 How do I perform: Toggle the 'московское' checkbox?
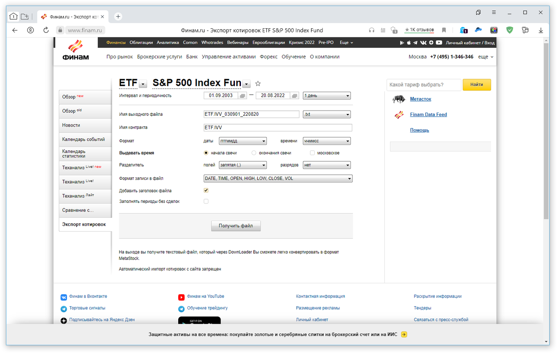[x=312, y=153]
